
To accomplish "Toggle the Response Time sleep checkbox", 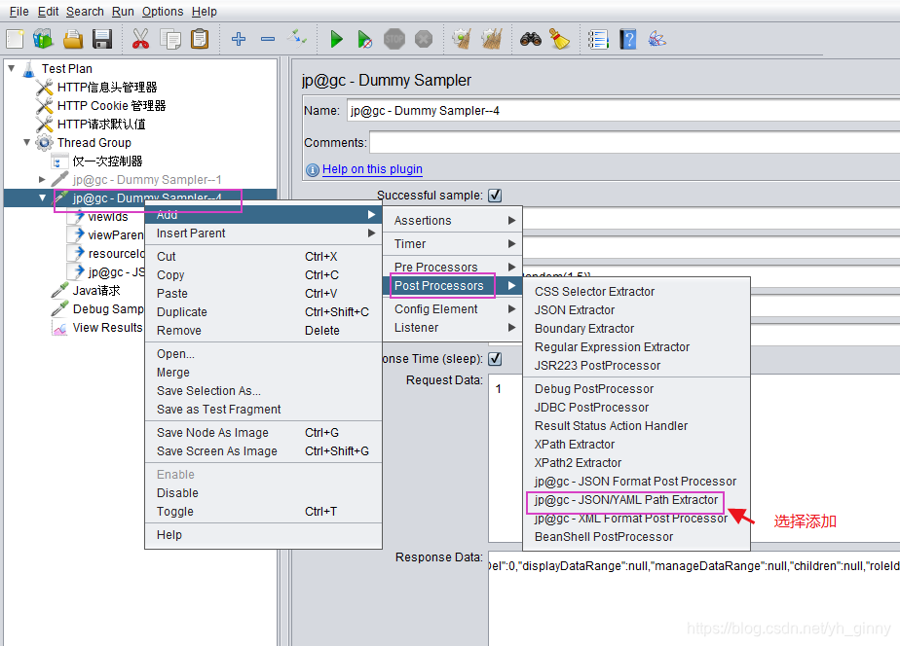I will [x=495, y=359].
